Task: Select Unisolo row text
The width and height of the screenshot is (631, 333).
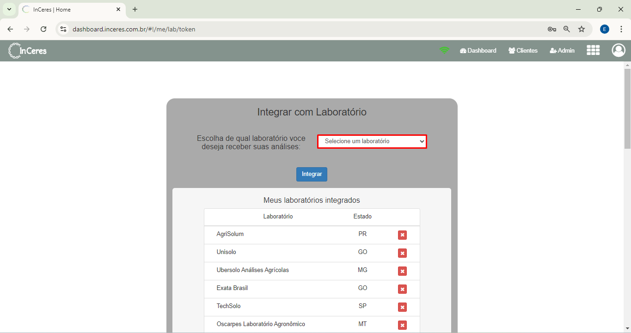Action: pos(227,252)
